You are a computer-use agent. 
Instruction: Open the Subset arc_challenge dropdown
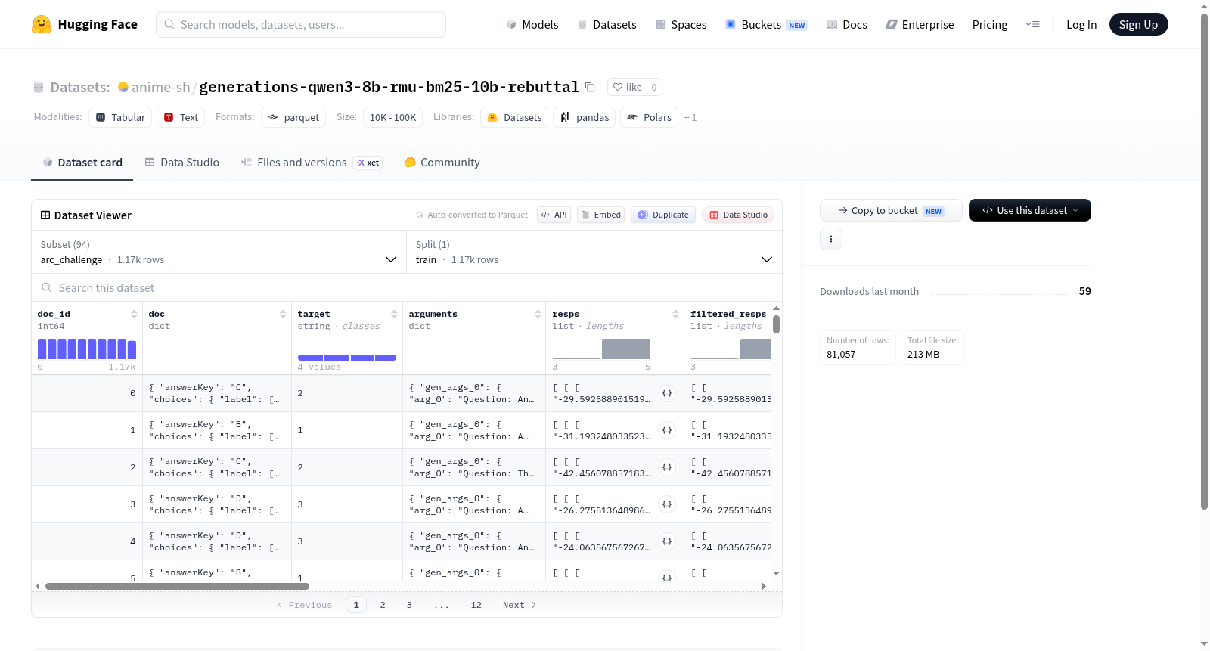(219, 252)
